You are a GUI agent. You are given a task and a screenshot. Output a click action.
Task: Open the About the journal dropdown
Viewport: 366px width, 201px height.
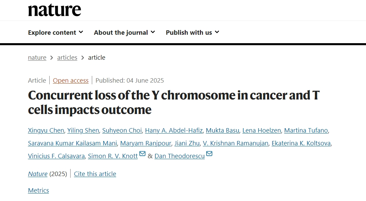click(x=124, y=32)
